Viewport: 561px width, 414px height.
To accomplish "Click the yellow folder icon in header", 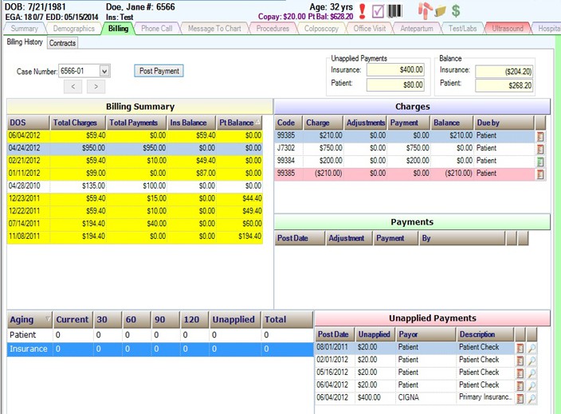I will click(x=441, y=12).
